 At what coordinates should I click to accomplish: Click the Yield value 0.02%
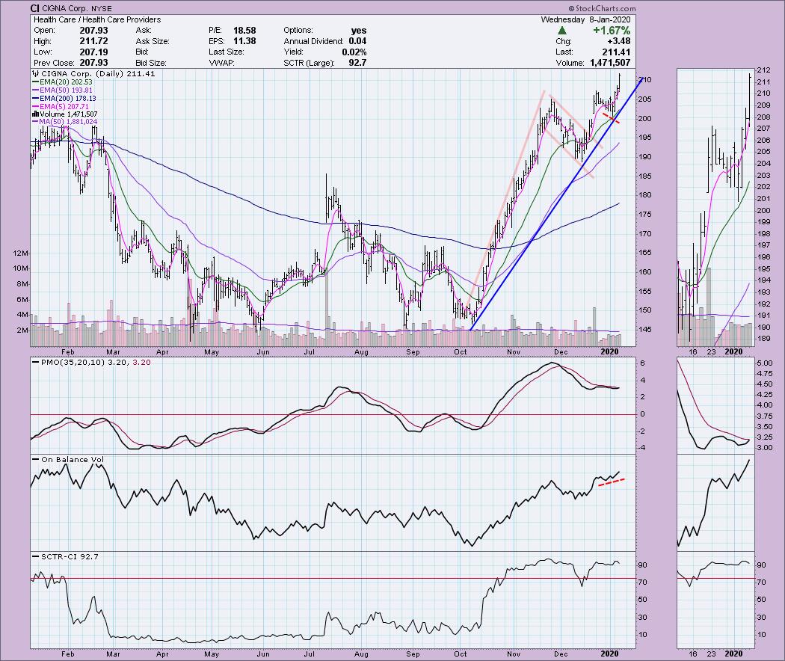pos(354,52)
